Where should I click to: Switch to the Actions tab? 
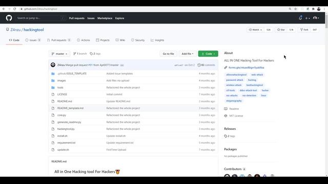83,40
